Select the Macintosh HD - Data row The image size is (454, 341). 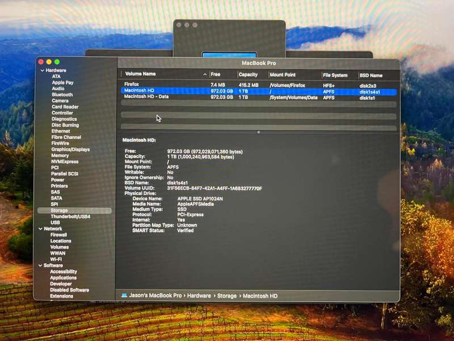259,97
